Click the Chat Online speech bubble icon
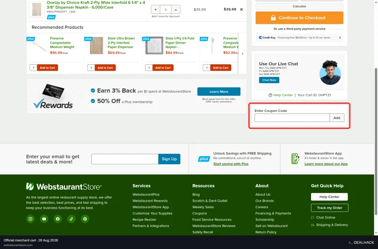 [x=313, y=218]
